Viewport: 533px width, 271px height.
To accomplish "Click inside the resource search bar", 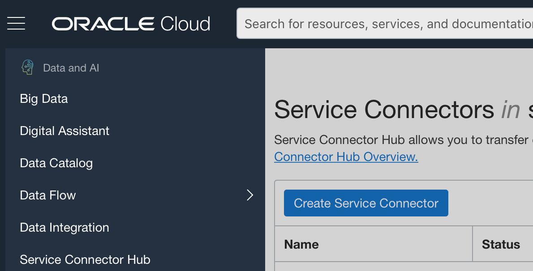I will click(x=385, y=24).
